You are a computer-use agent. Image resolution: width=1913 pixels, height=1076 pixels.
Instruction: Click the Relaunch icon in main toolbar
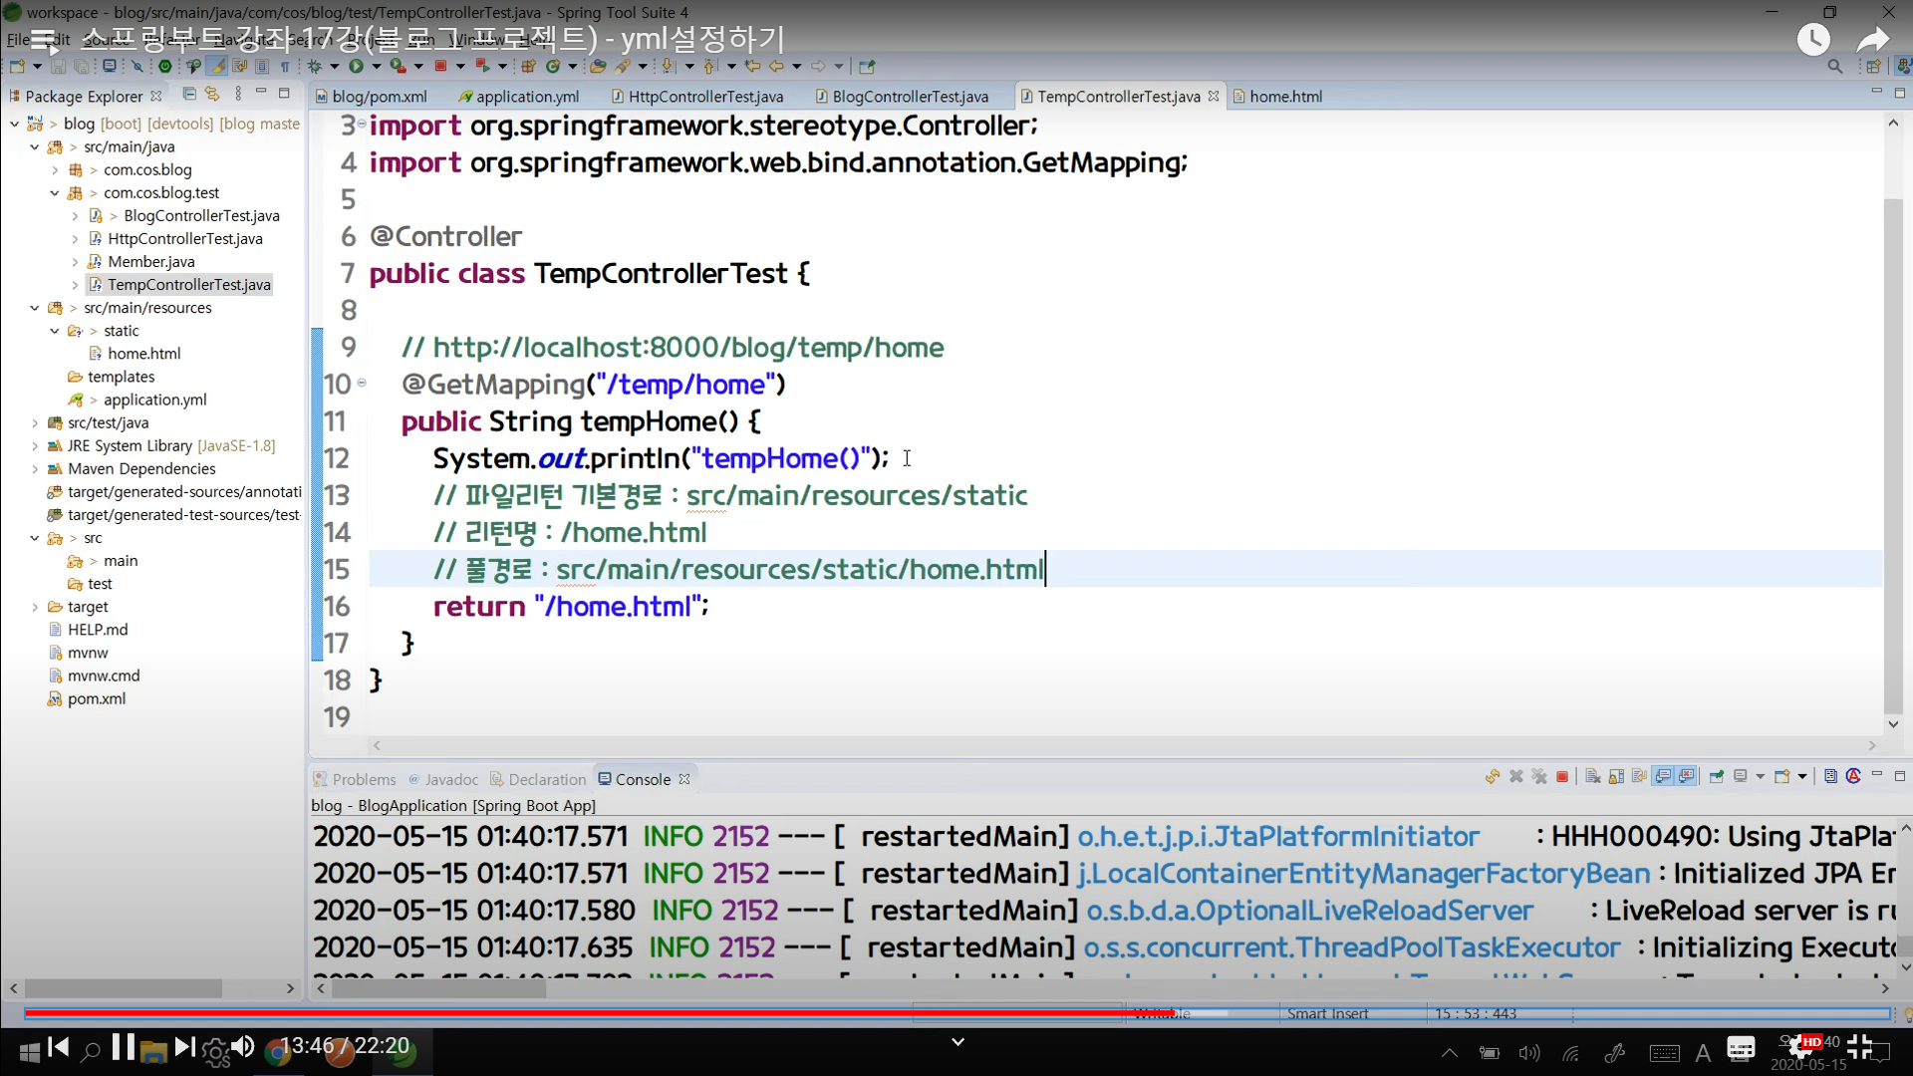tap(482, 66)
